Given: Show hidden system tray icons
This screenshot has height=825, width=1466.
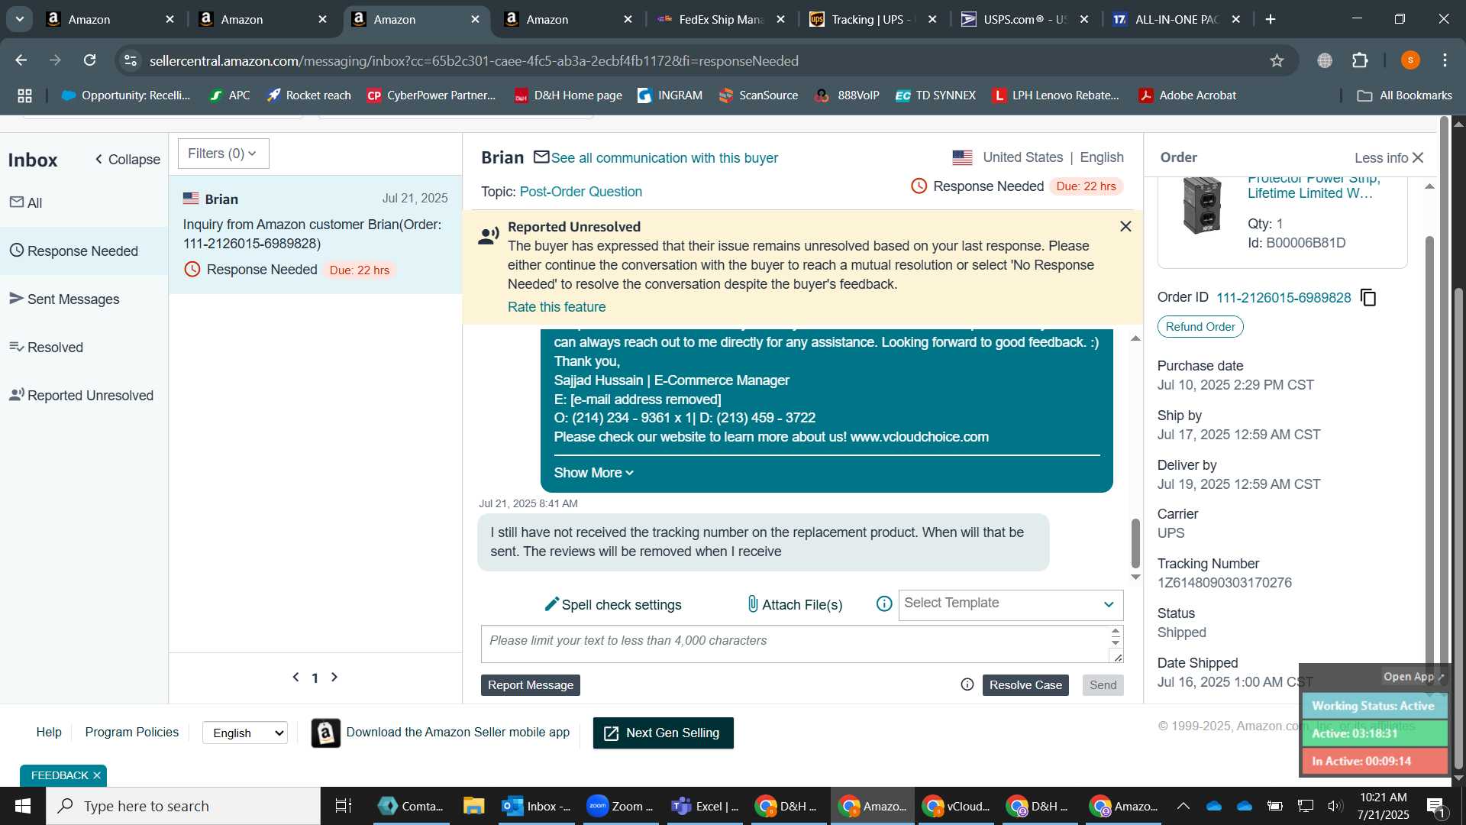Looking at the screenshot, I should [1183, 806].
